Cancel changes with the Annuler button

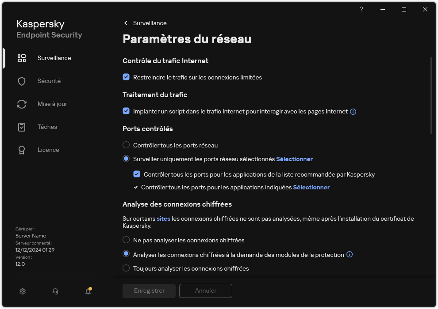coord(205,290)
